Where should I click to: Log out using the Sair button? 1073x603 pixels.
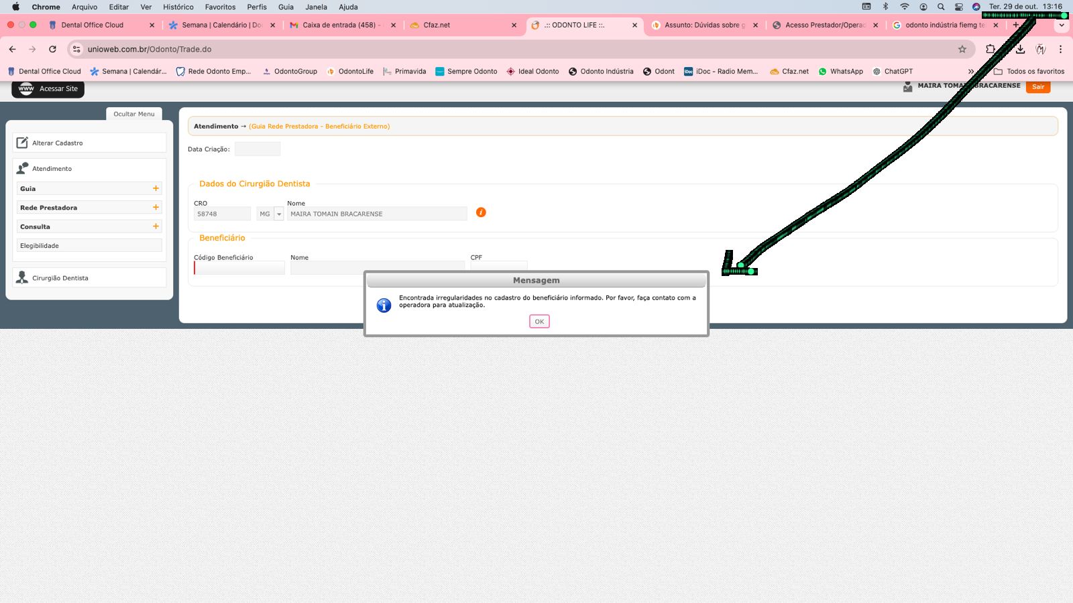[x=1038, y=87]
